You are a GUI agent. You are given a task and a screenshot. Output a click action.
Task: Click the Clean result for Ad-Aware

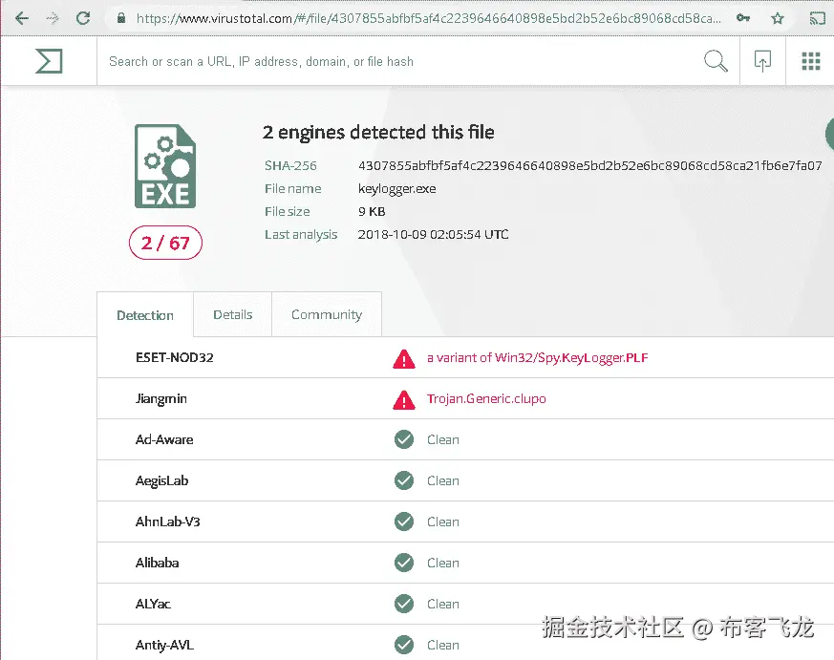click(x=443, y=439)
